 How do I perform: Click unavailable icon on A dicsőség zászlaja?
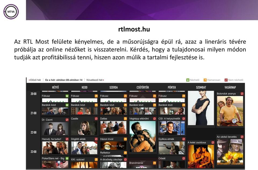(x=125, y=159)
